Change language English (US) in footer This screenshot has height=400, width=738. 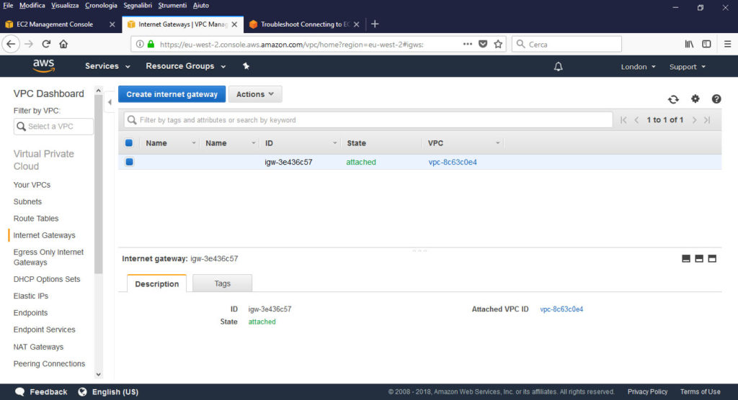[x=108, y=392]
